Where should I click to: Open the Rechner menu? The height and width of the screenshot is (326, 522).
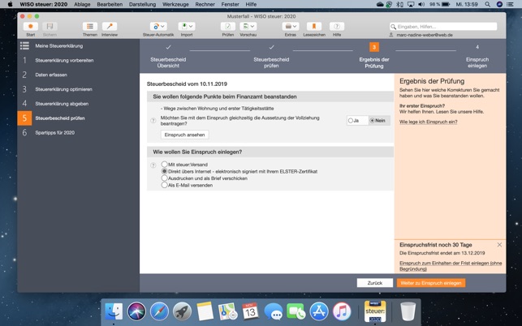tap(205, 4)
